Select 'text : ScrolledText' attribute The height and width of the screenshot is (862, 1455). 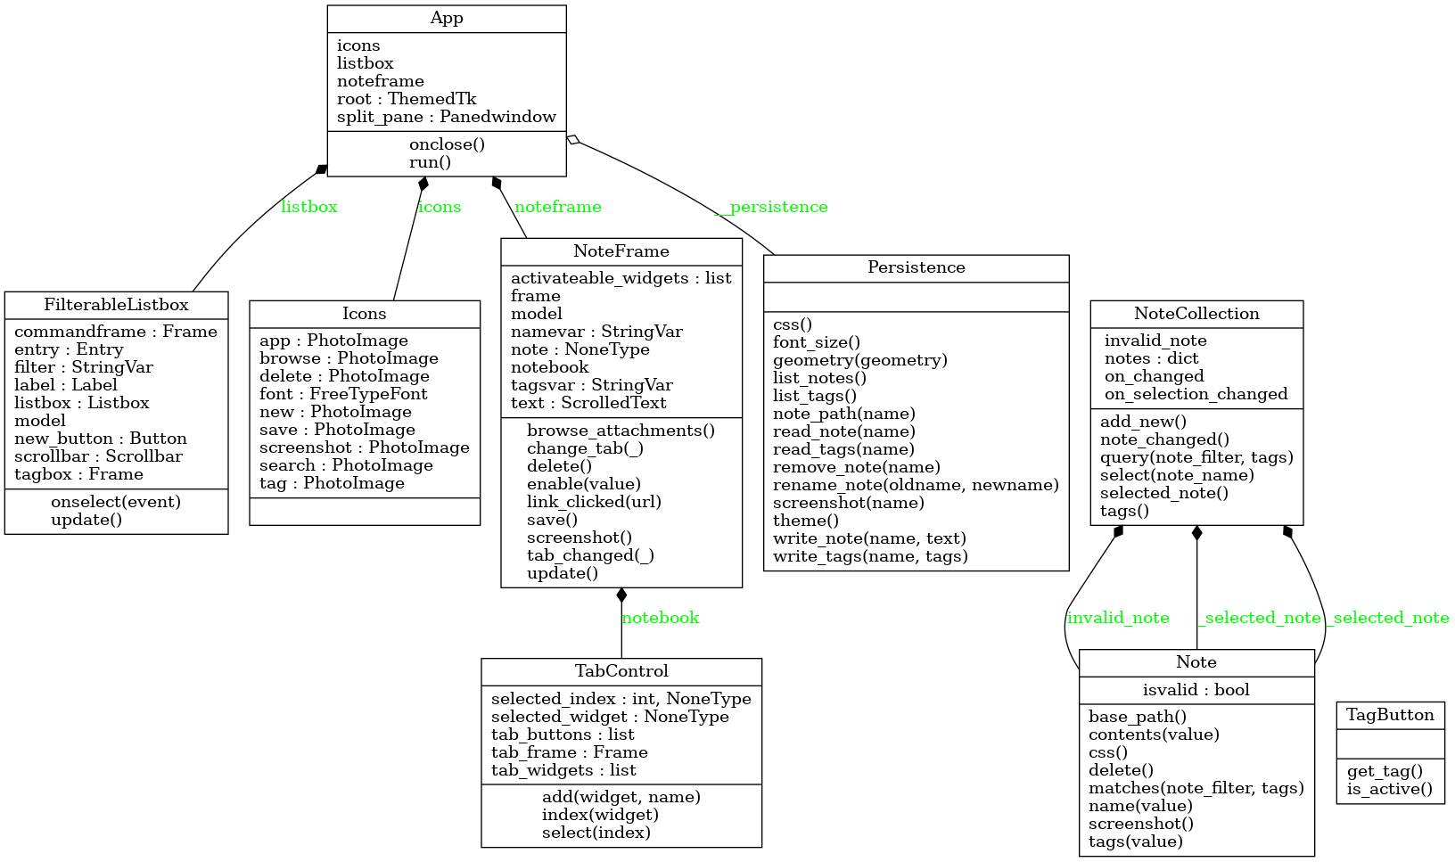[x=588, y=403]
